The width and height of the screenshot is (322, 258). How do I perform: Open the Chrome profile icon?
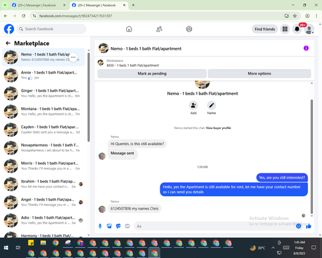[x=307, y=16]
